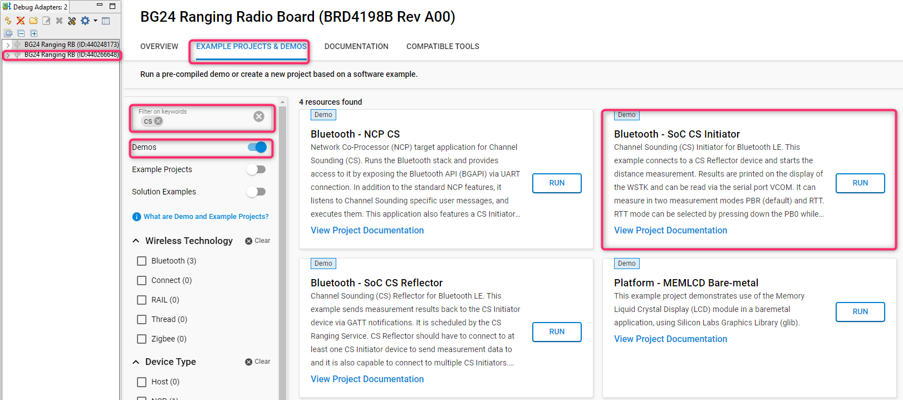This screenshot has height=400, width=903.
Task: Open 'What are Demo and Example Projects?' link
Action: 206,217
